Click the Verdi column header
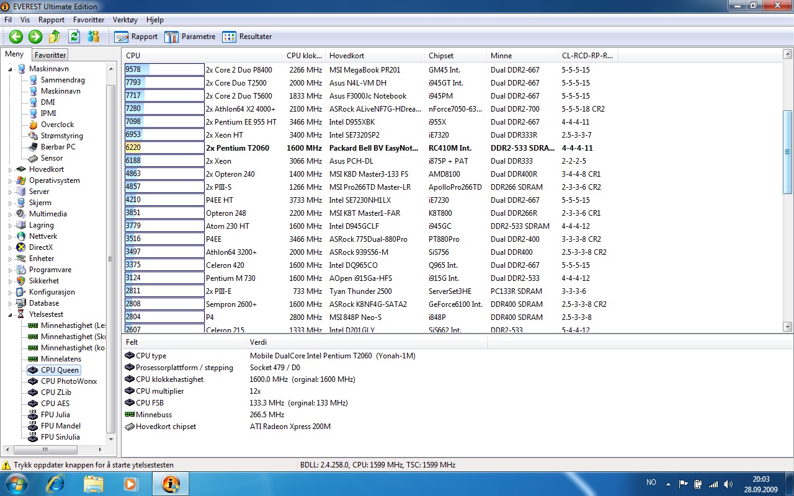This screenshot has height=496, width=794. pyautogui.click(x=366, y=342)
